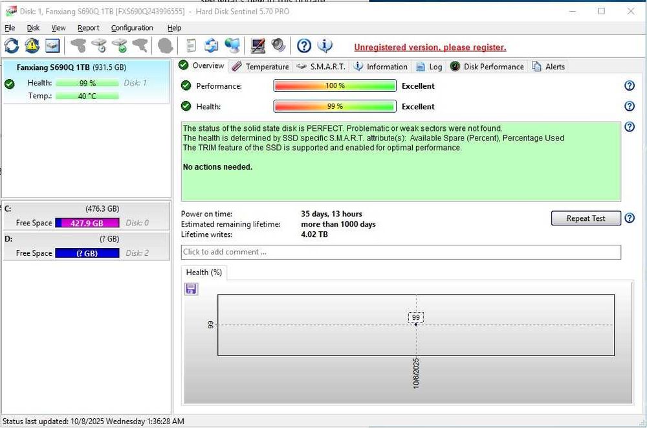The image size is (647, 428).
Task: Switch to the Alerts tab
Action: coord(549,67)
